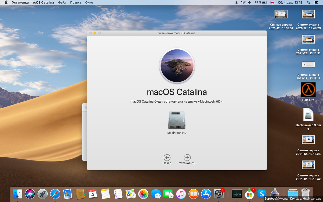323x202 pixels.
Task: Click the macOS Catalina island logo
Action: [177, 66]
